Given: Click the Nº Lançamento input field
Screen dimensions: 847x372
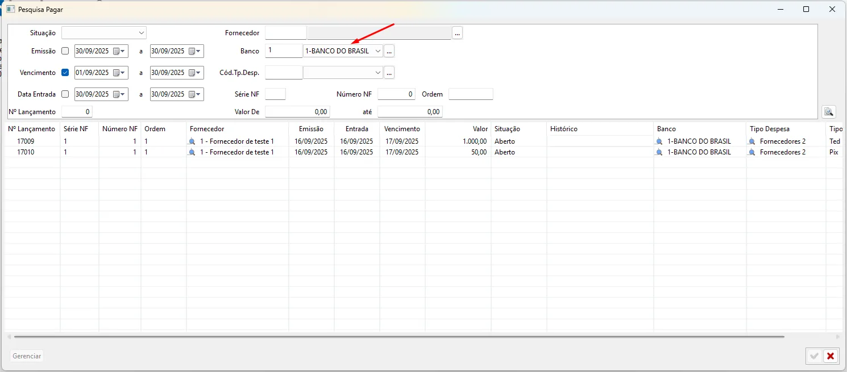Looking at the screenshot, I should [x=77, y=112].
